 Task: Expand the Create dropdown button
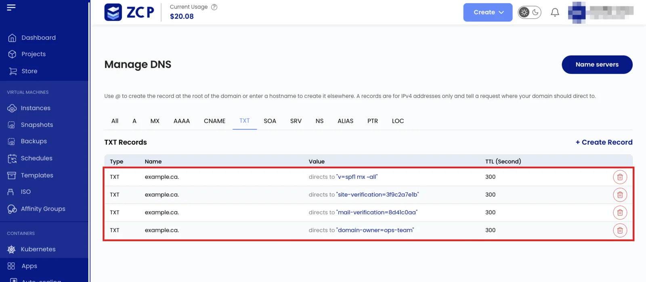pyautogui.click(x=488, y=12)
